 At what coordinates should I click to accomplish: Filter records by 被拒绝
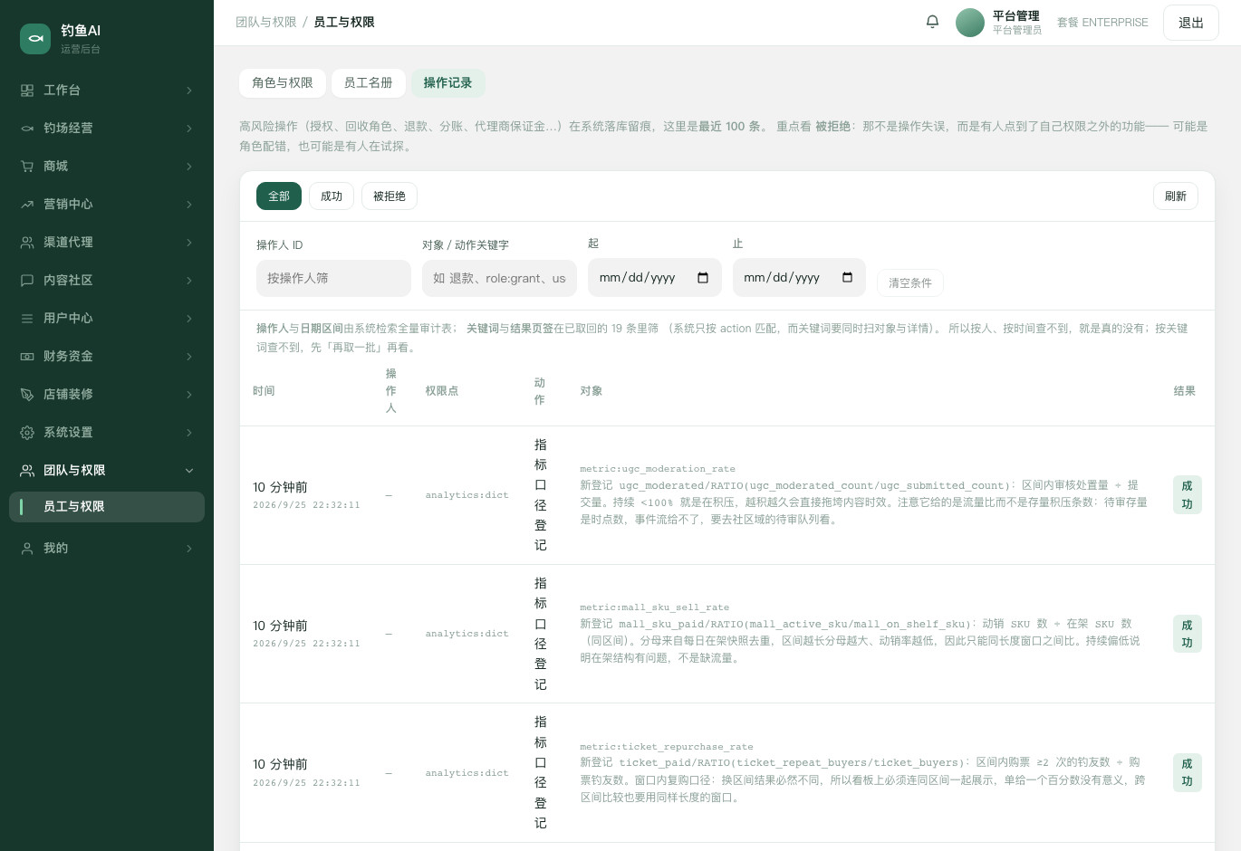coord(390,196)
